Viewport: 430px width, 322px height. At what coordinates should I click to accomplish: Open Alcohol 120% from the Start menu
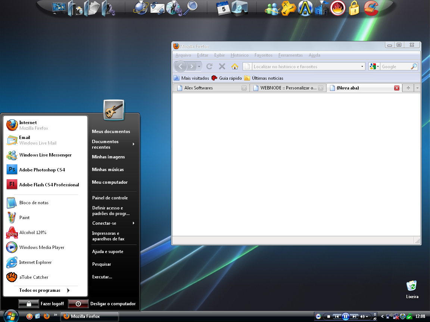pos(32,233)
